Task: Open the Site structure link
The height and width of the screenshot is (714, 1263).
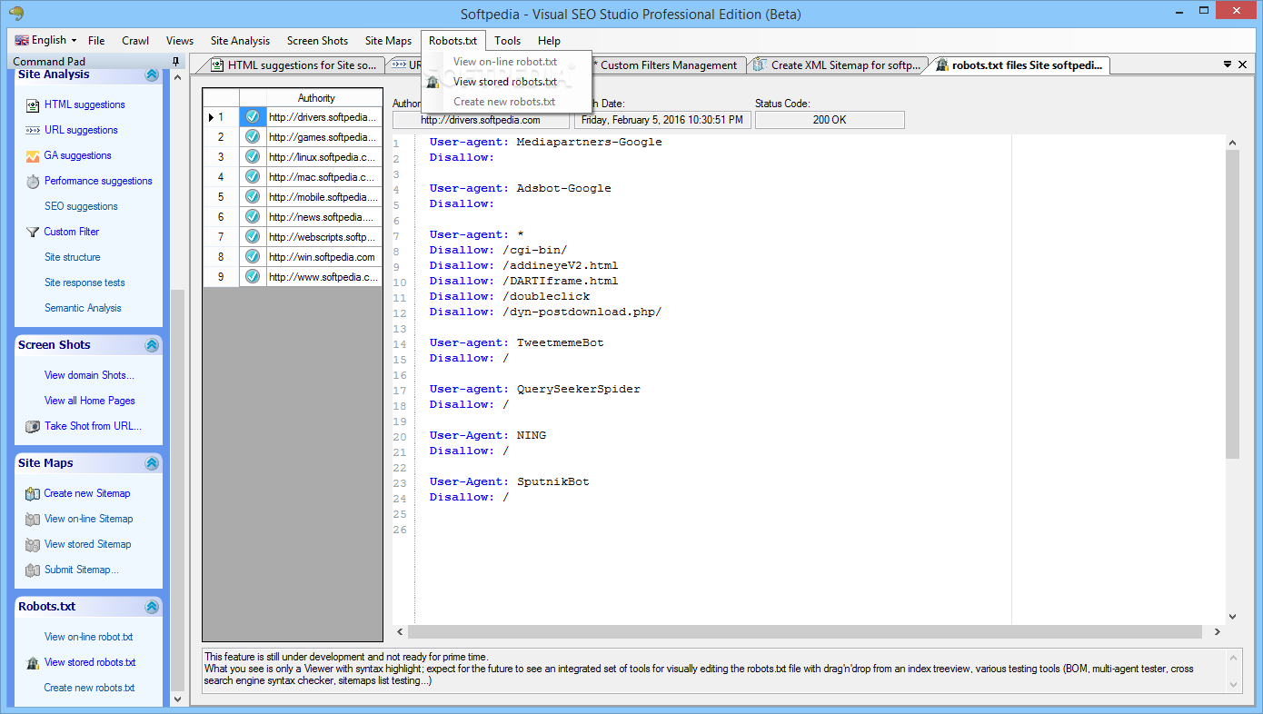Action: click(x=73, y=257)
